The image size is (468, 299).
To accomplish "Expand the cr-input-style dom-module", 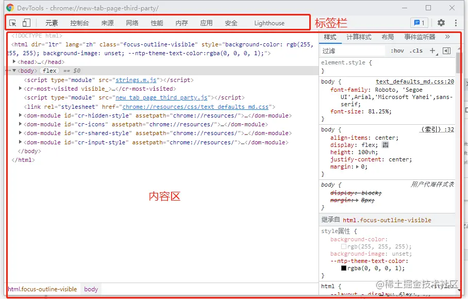I will 20,142.
